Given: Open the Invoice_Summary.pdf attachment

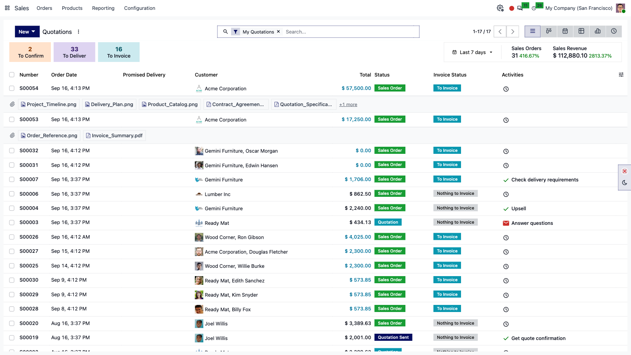Looking at the screenshot, I should point(114,136).
